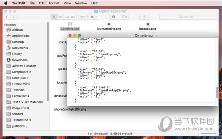Image resolution: width=222 pixels, height=139 pixels.
Task: Go back in Finder window
Action: [x=7, y=17]
